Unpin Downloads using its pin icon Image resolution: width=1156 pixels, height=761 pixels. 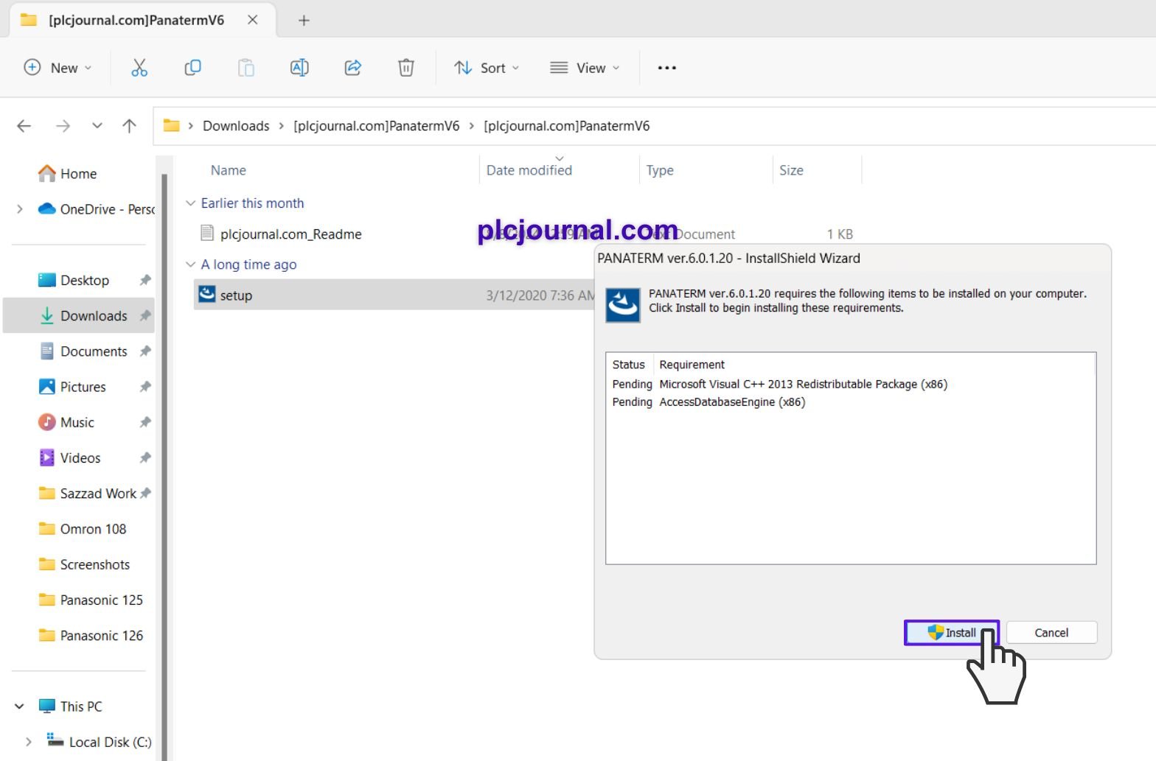[x=145, y=315]
